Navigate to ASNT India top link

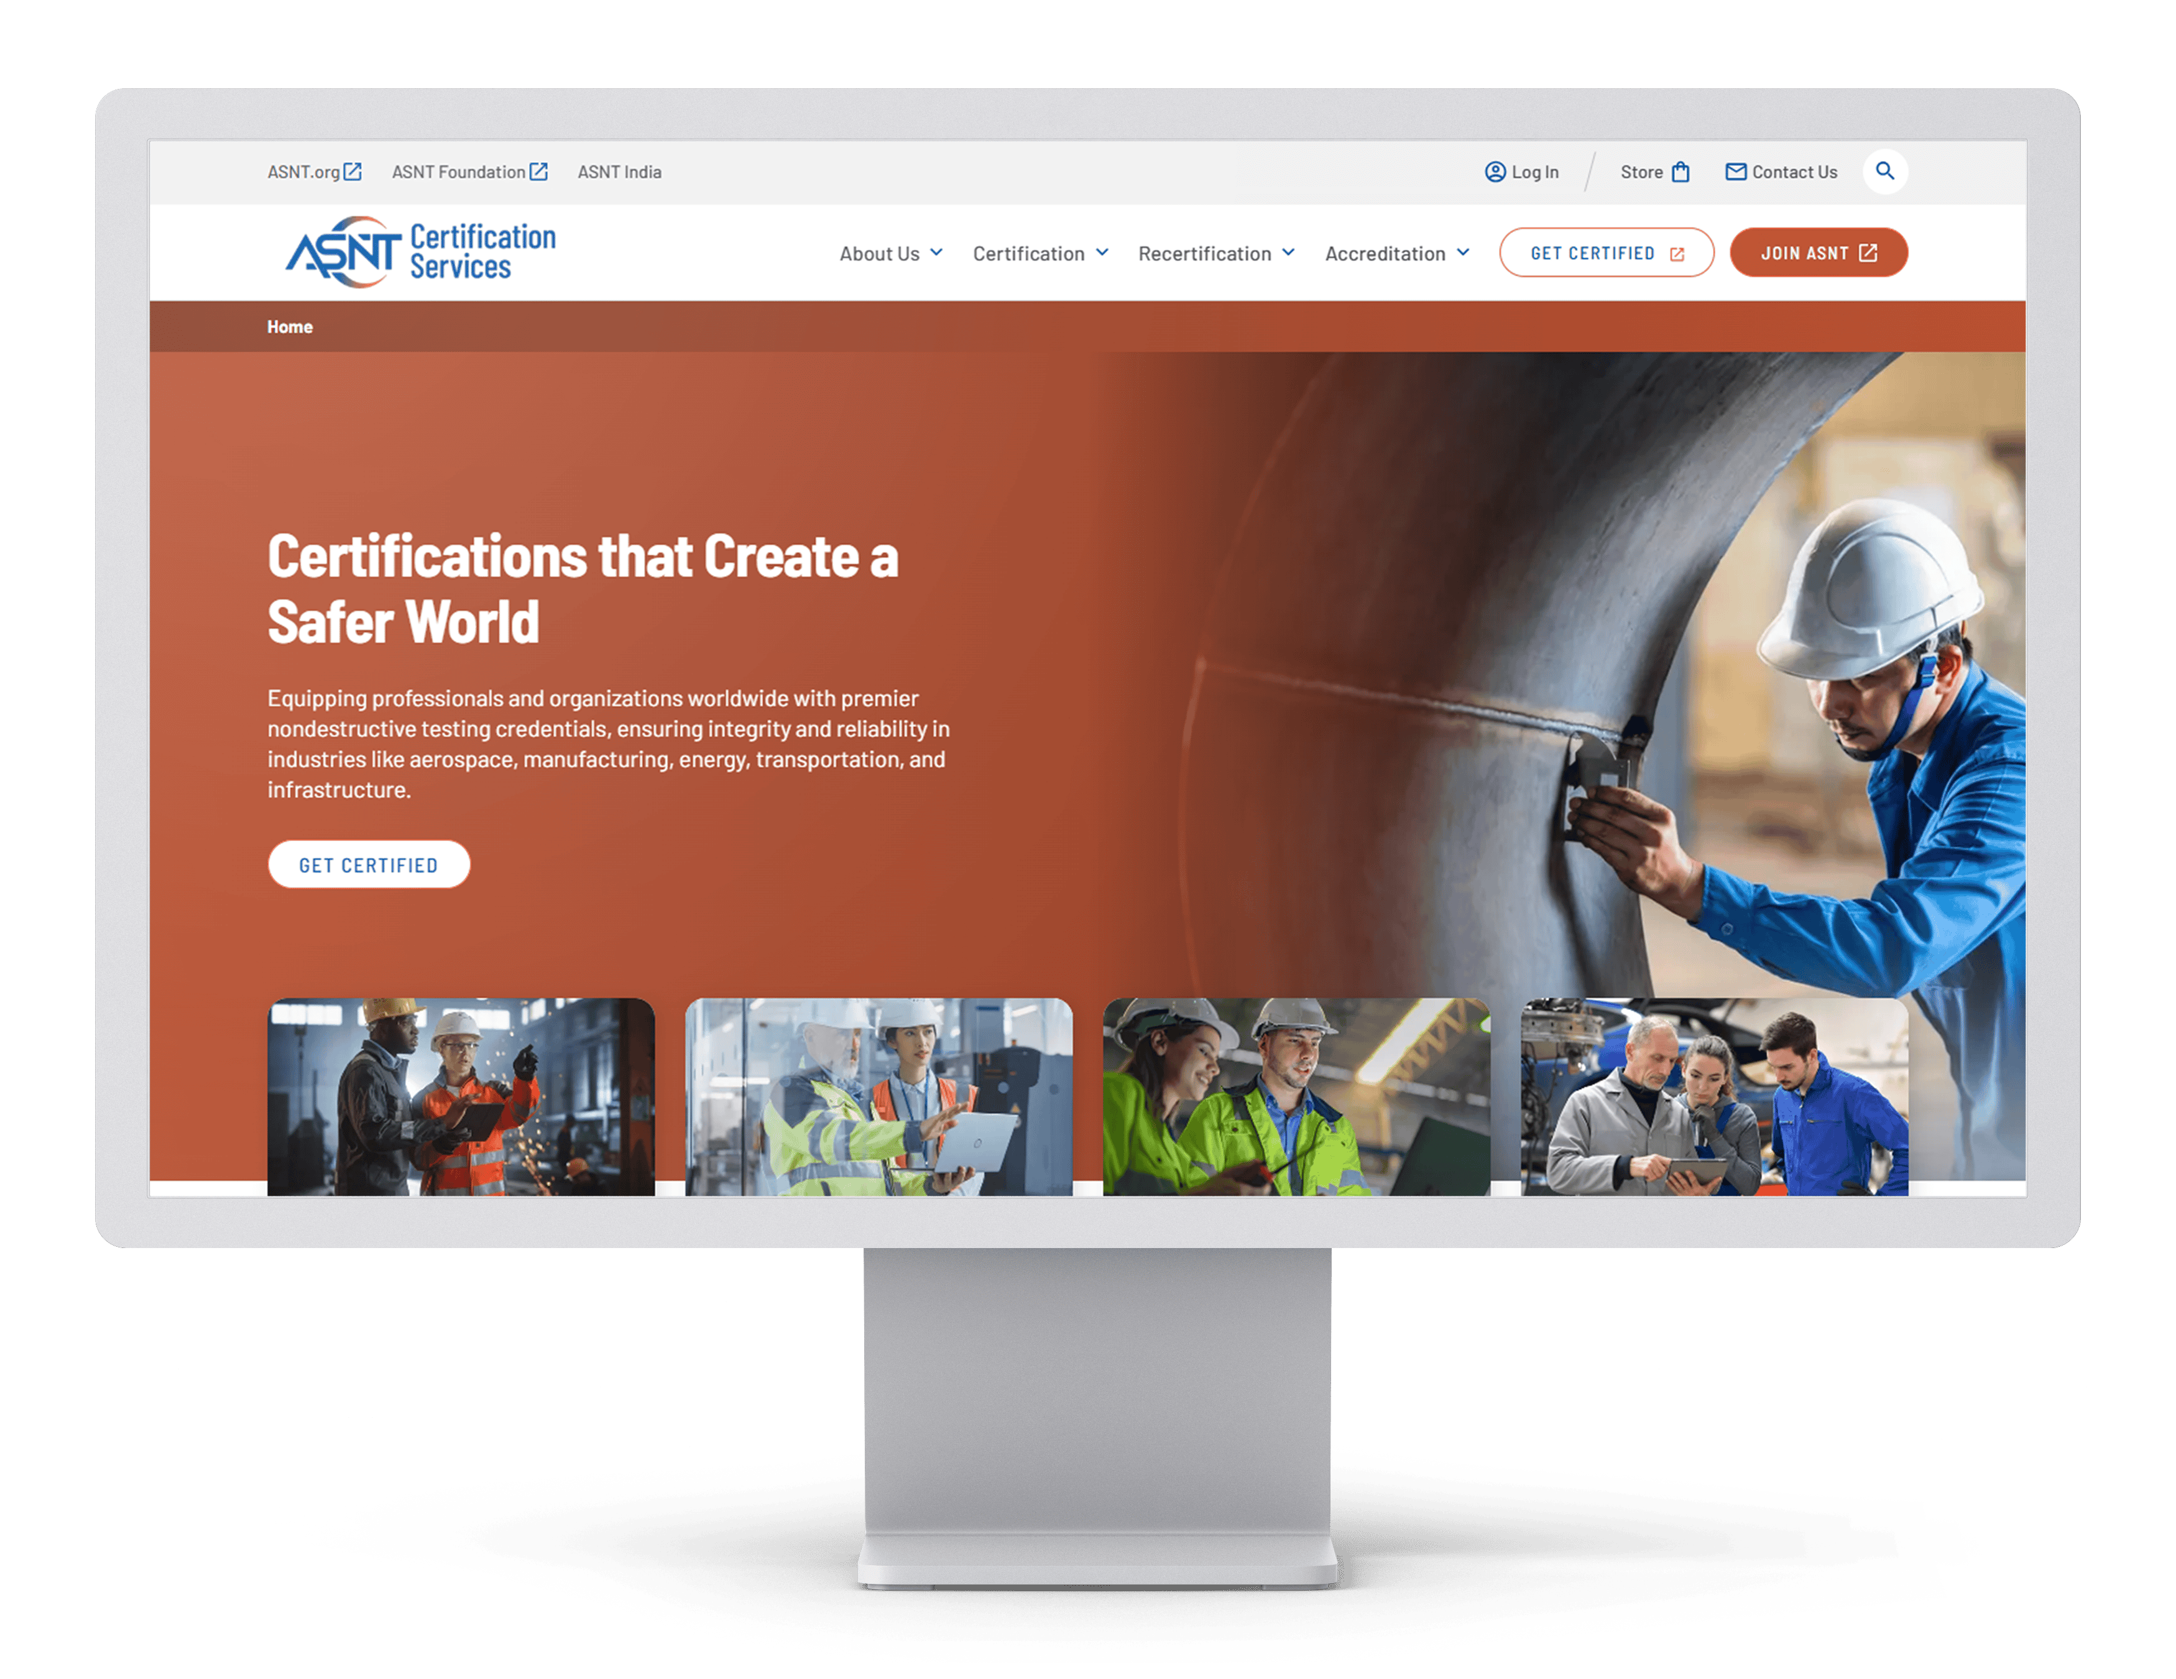[619, 171]
